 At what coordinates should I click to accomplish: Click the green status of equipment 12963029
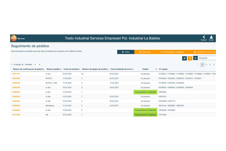pyautogui.click(x=145, y=92)
